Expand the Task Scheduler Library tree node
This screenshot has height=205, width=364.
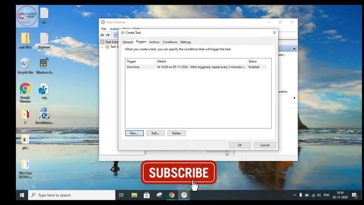[102, 47]
